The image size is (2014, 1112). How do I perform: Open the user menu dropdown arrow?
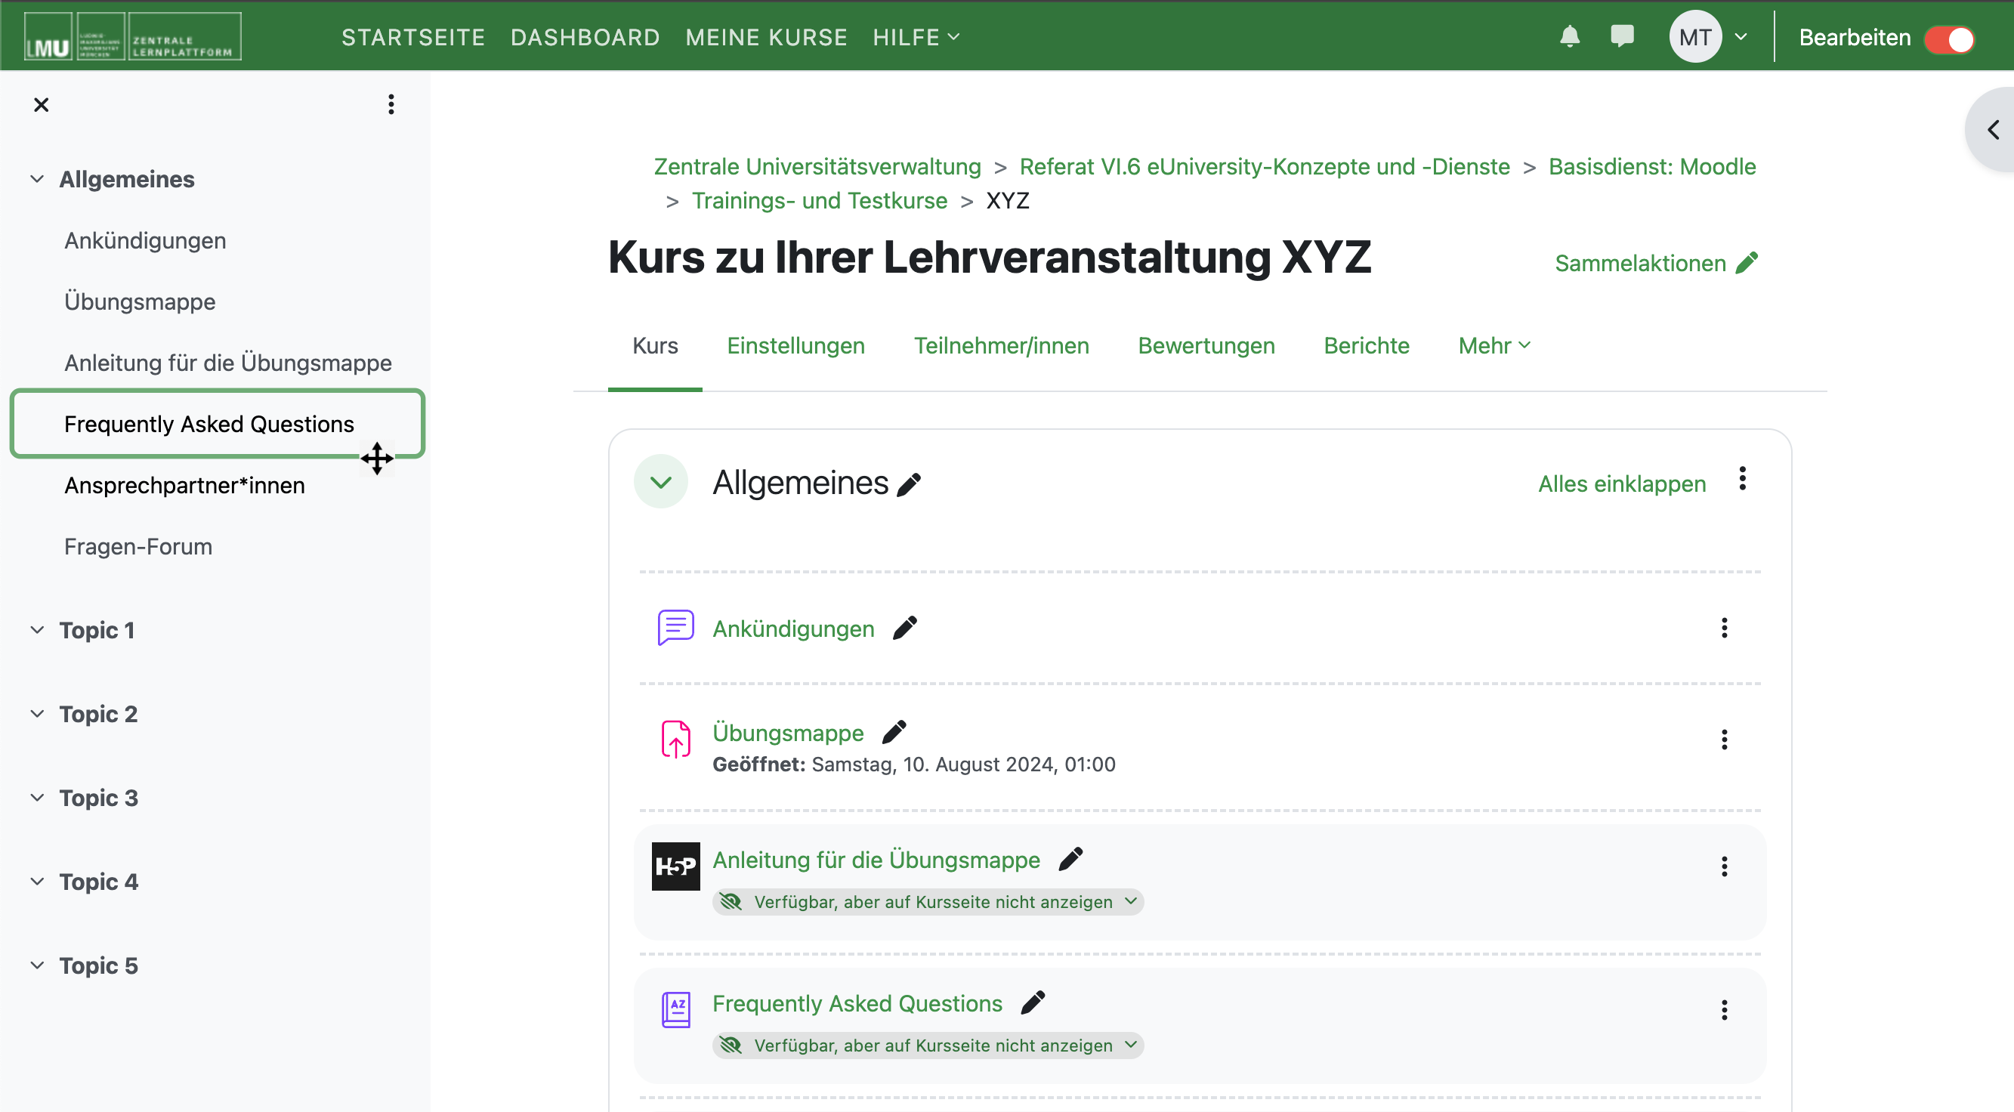coord(1741,37)
